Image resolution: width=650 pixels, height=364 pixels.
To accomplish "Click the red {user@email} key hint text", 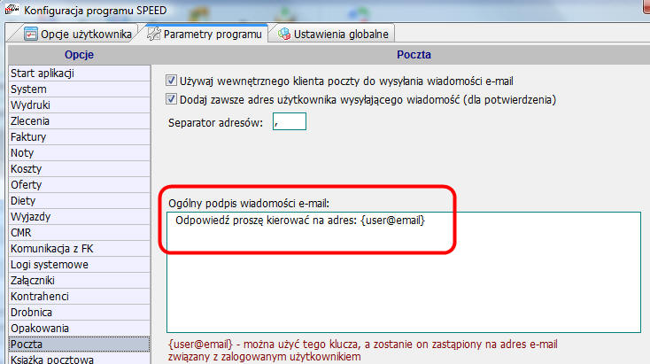I will pyautogui.click(x=363, y=351).
